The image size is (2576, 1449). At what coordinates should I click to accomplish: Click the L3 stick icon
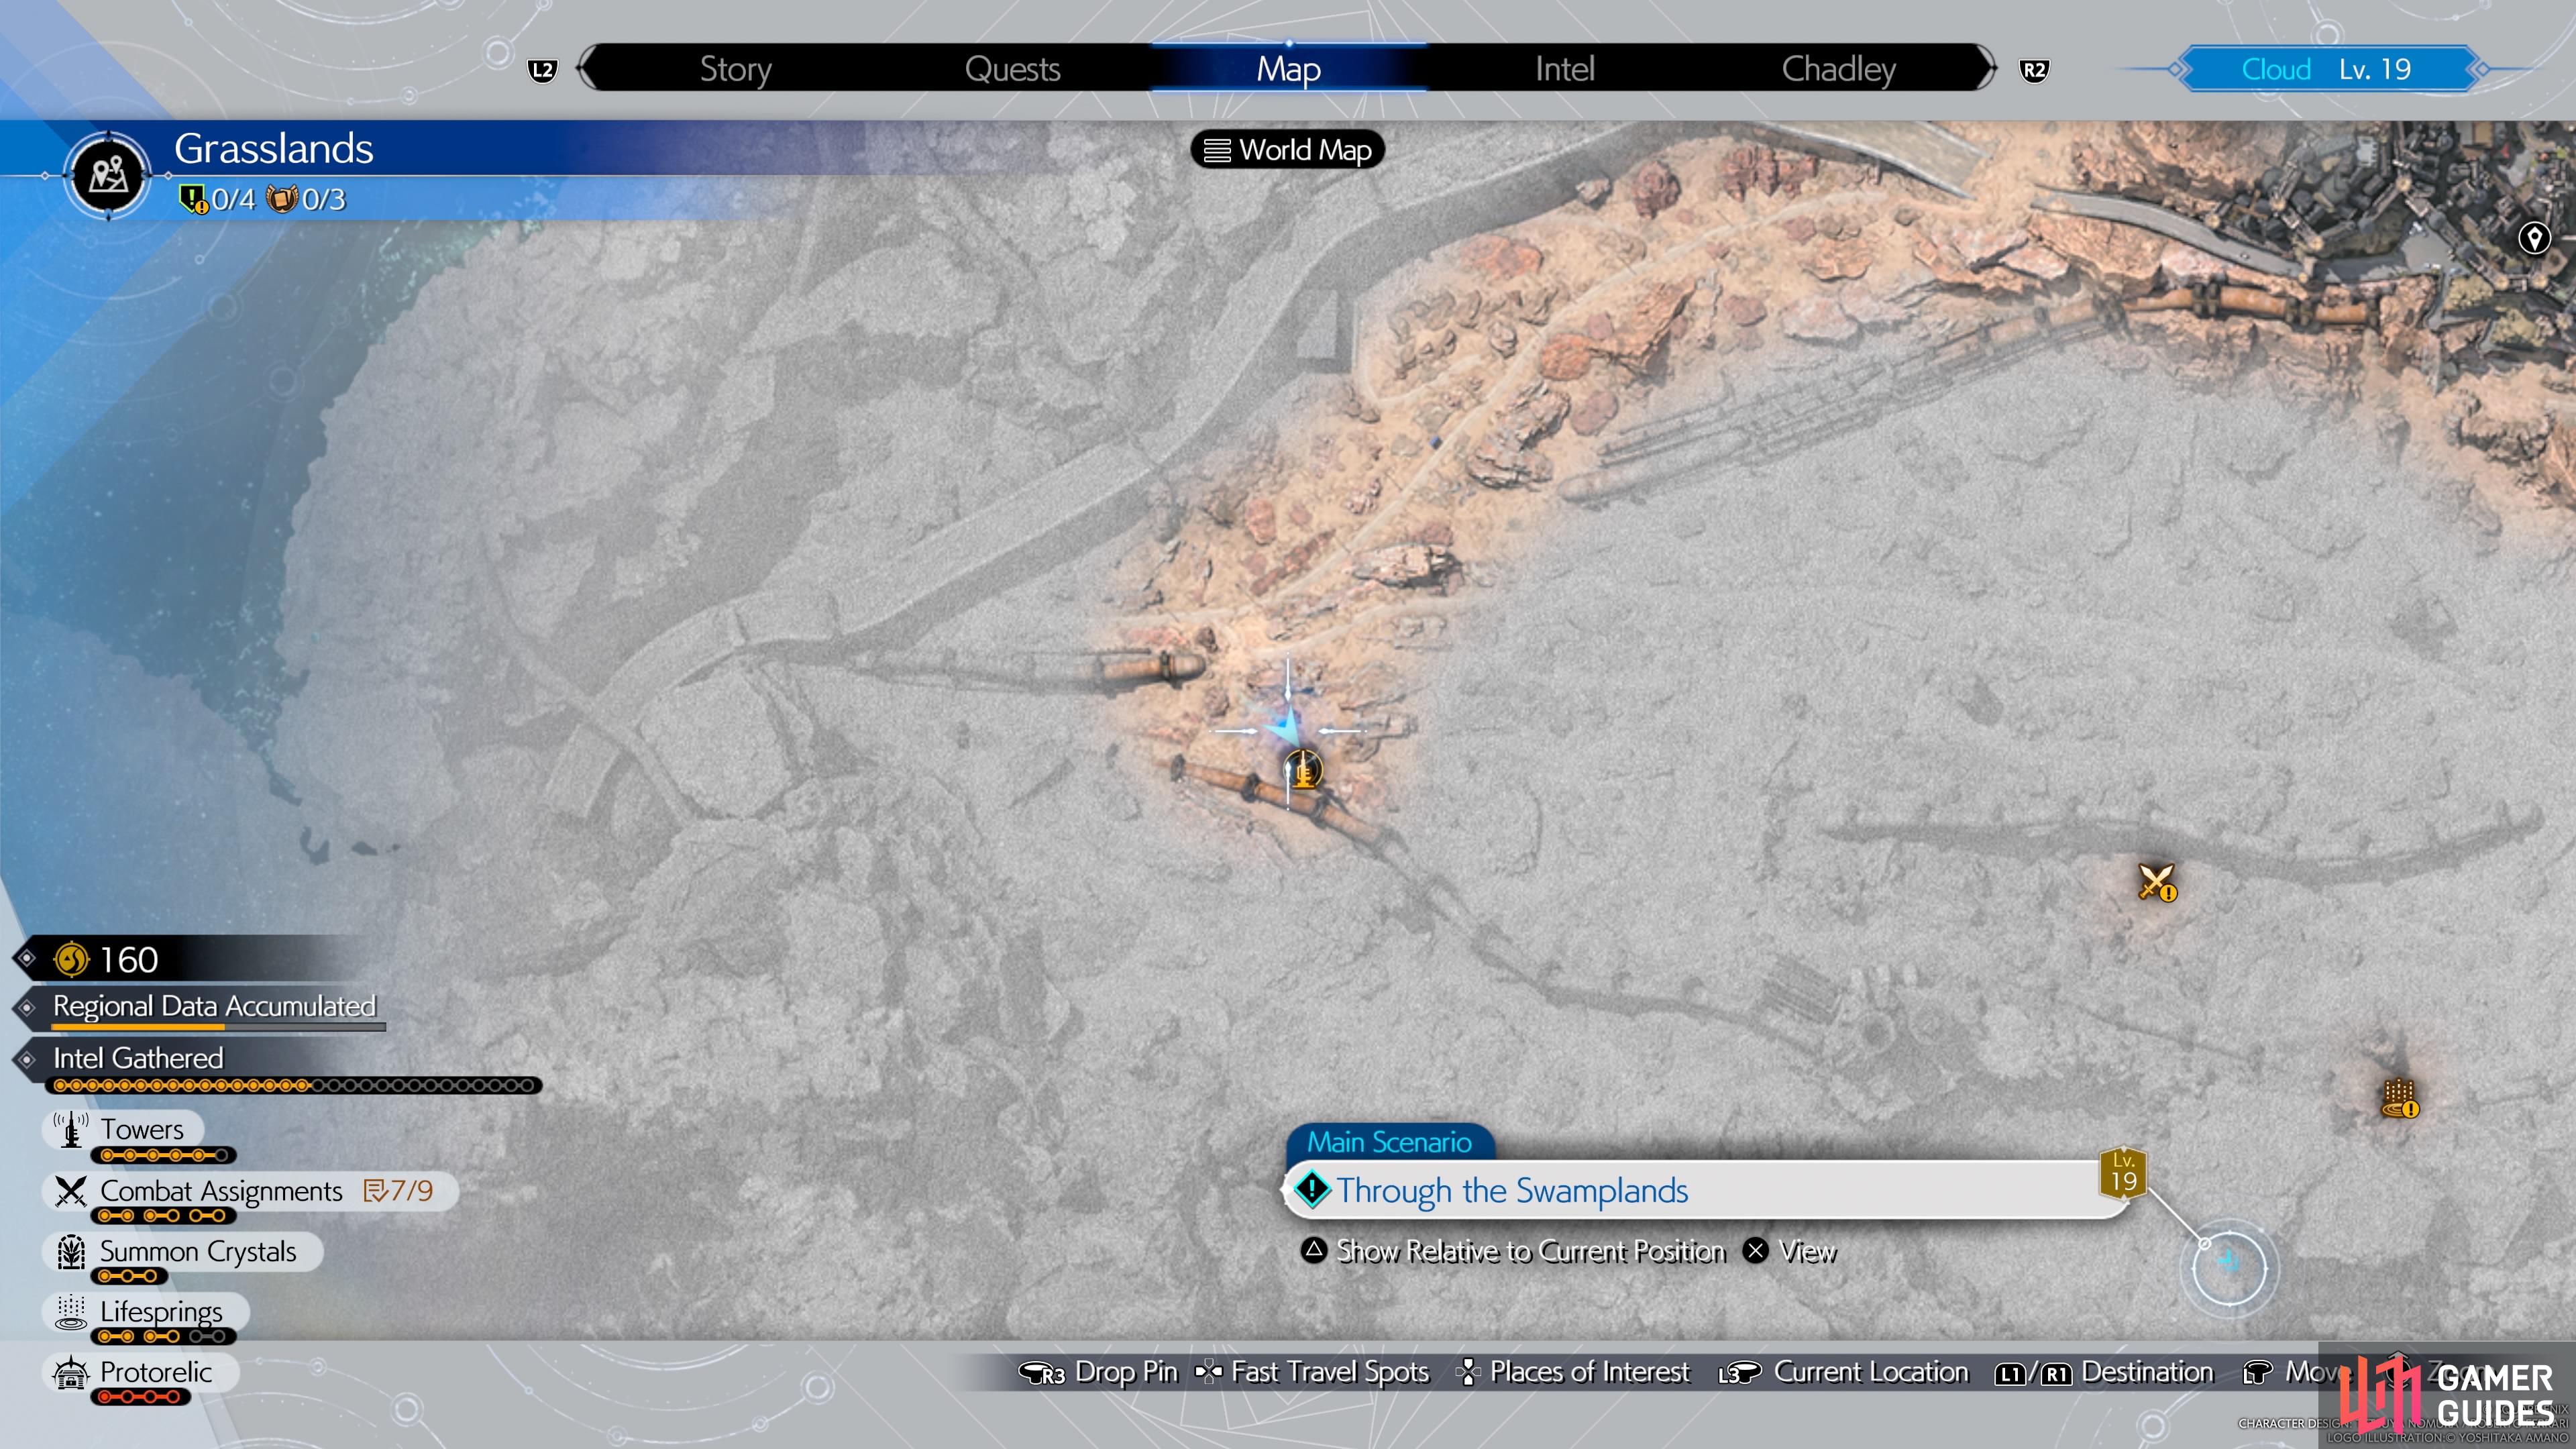point(1739,1373)
